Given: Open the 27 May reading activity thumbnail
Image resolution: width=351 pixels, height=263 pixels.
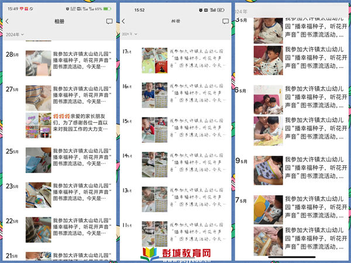Looking at the screenshot, I should click(x=38, y=98).
